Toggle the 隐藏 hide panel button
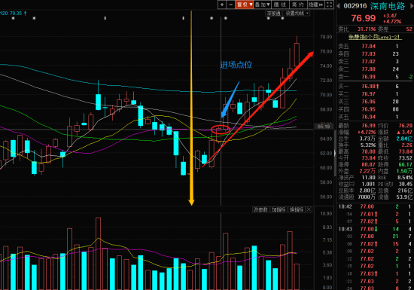The width and height of the screenshot is (414, 290). point(316,5)
